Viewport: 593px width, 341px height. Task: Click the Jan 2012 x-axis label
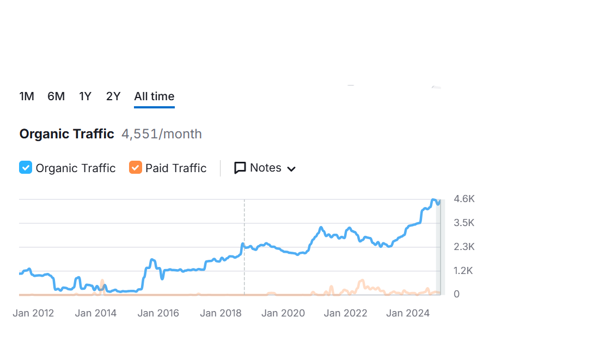pyautogui.click(x=33, y=313)
